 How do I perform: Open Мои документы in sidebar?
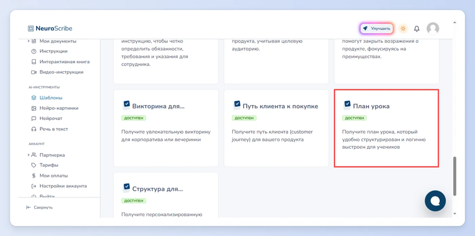pos(58,41)
